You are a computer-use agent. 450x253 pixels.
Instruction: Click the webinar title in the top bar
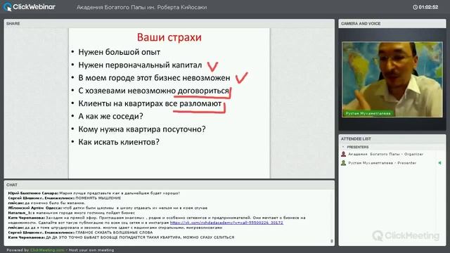coord(141,7)
